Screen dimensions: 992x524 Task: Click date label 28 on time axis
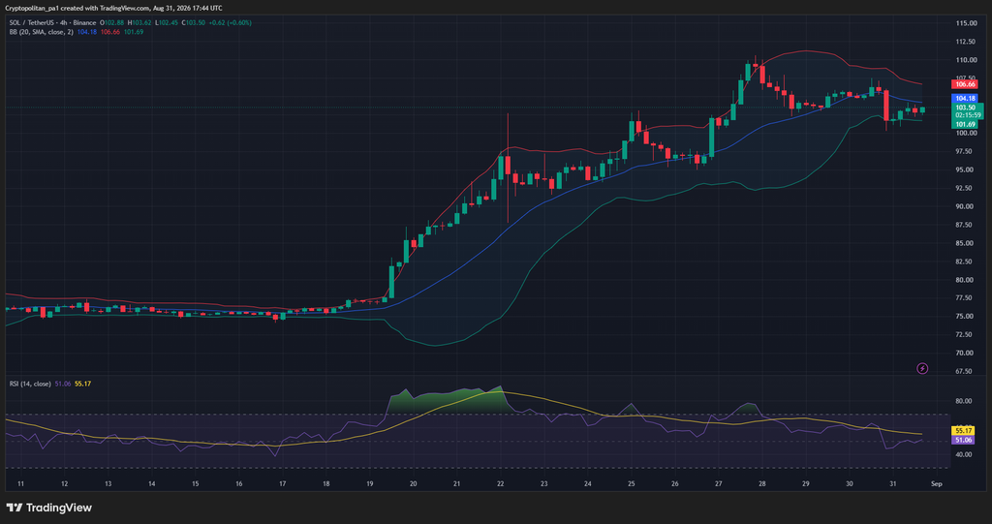tap(762, 483)
